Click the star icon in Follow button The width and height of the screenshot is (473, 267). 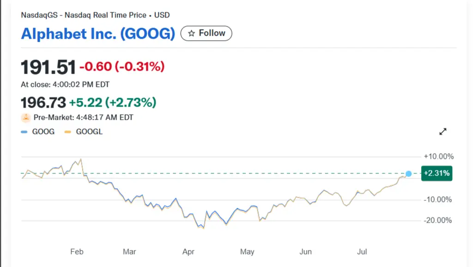[x=191, y=33]
